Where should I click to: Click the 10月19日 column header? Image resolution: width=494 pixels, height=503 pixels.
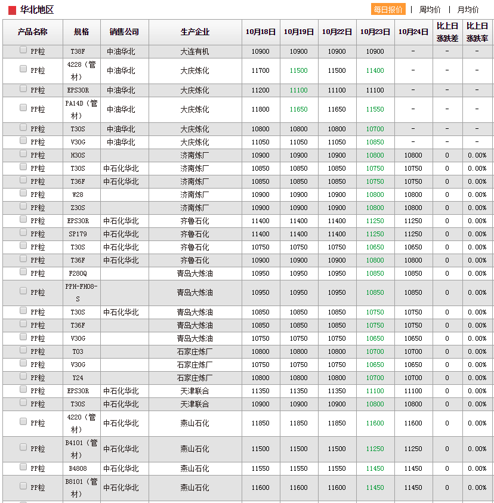pos(299,32)
